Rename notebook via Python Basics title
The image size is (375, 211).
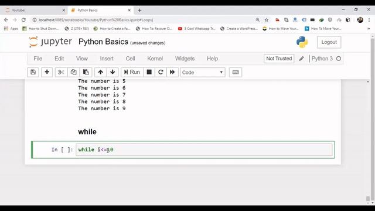point(103,42)
